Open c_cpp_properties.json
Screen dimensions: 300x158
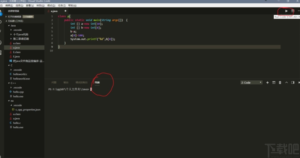28,110
